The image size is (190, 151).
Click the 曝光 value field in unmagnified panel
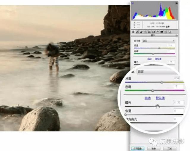click(171, 62)
